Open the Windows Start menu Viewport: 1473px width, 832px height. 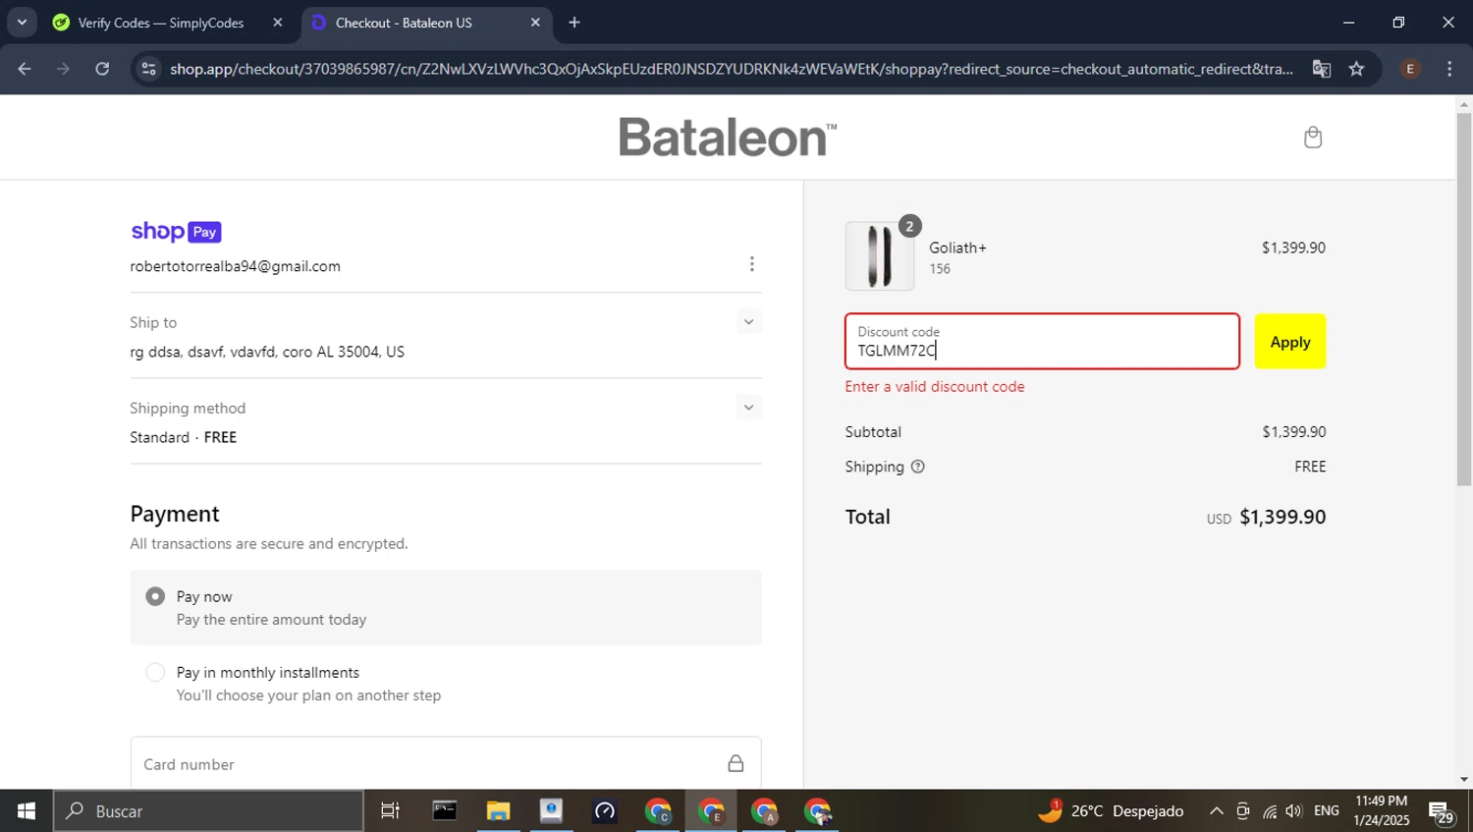click(27, 811)
